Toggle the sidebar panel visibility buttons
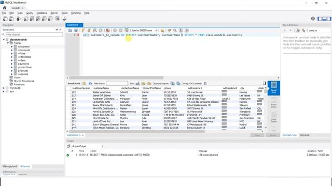The width and height of the screenshot is (332, 186). click(324, 19)
